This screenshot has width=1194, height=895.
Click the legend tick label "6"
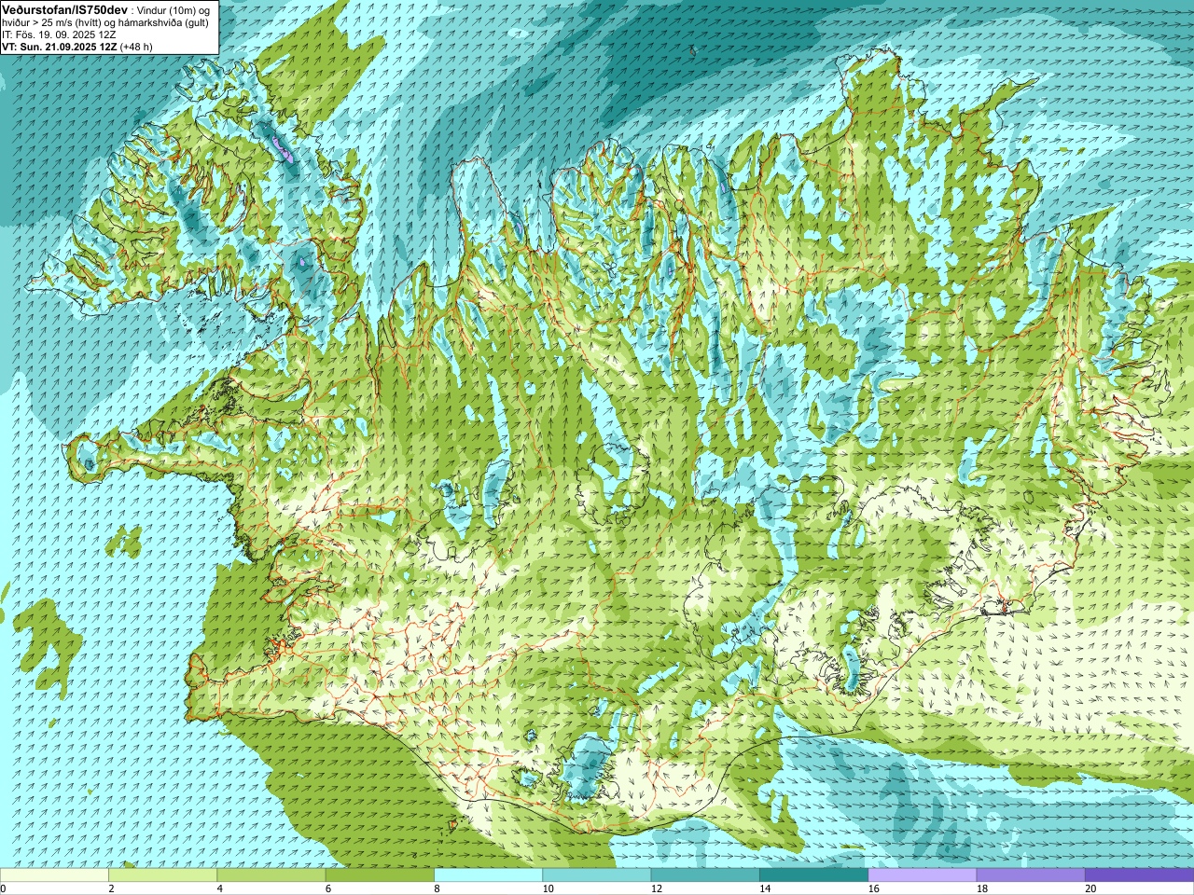pyautogui.click(x=328, y=888)
